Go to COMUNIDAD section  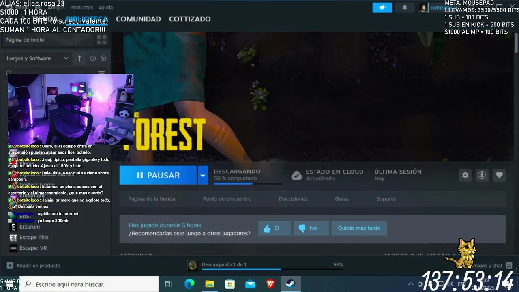pos(138,19)
